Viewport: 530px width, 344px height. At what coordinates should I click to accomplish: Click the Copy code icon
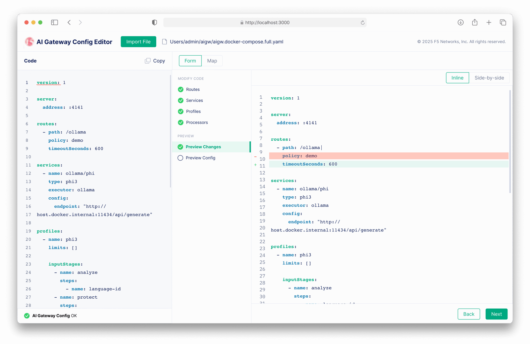(148, 61)
